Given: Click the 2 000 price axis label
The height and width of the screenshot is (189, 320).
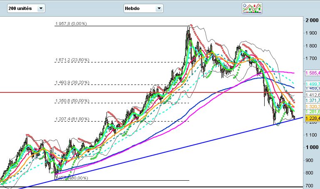Looking at the screenshot, I should pos(312,20).
